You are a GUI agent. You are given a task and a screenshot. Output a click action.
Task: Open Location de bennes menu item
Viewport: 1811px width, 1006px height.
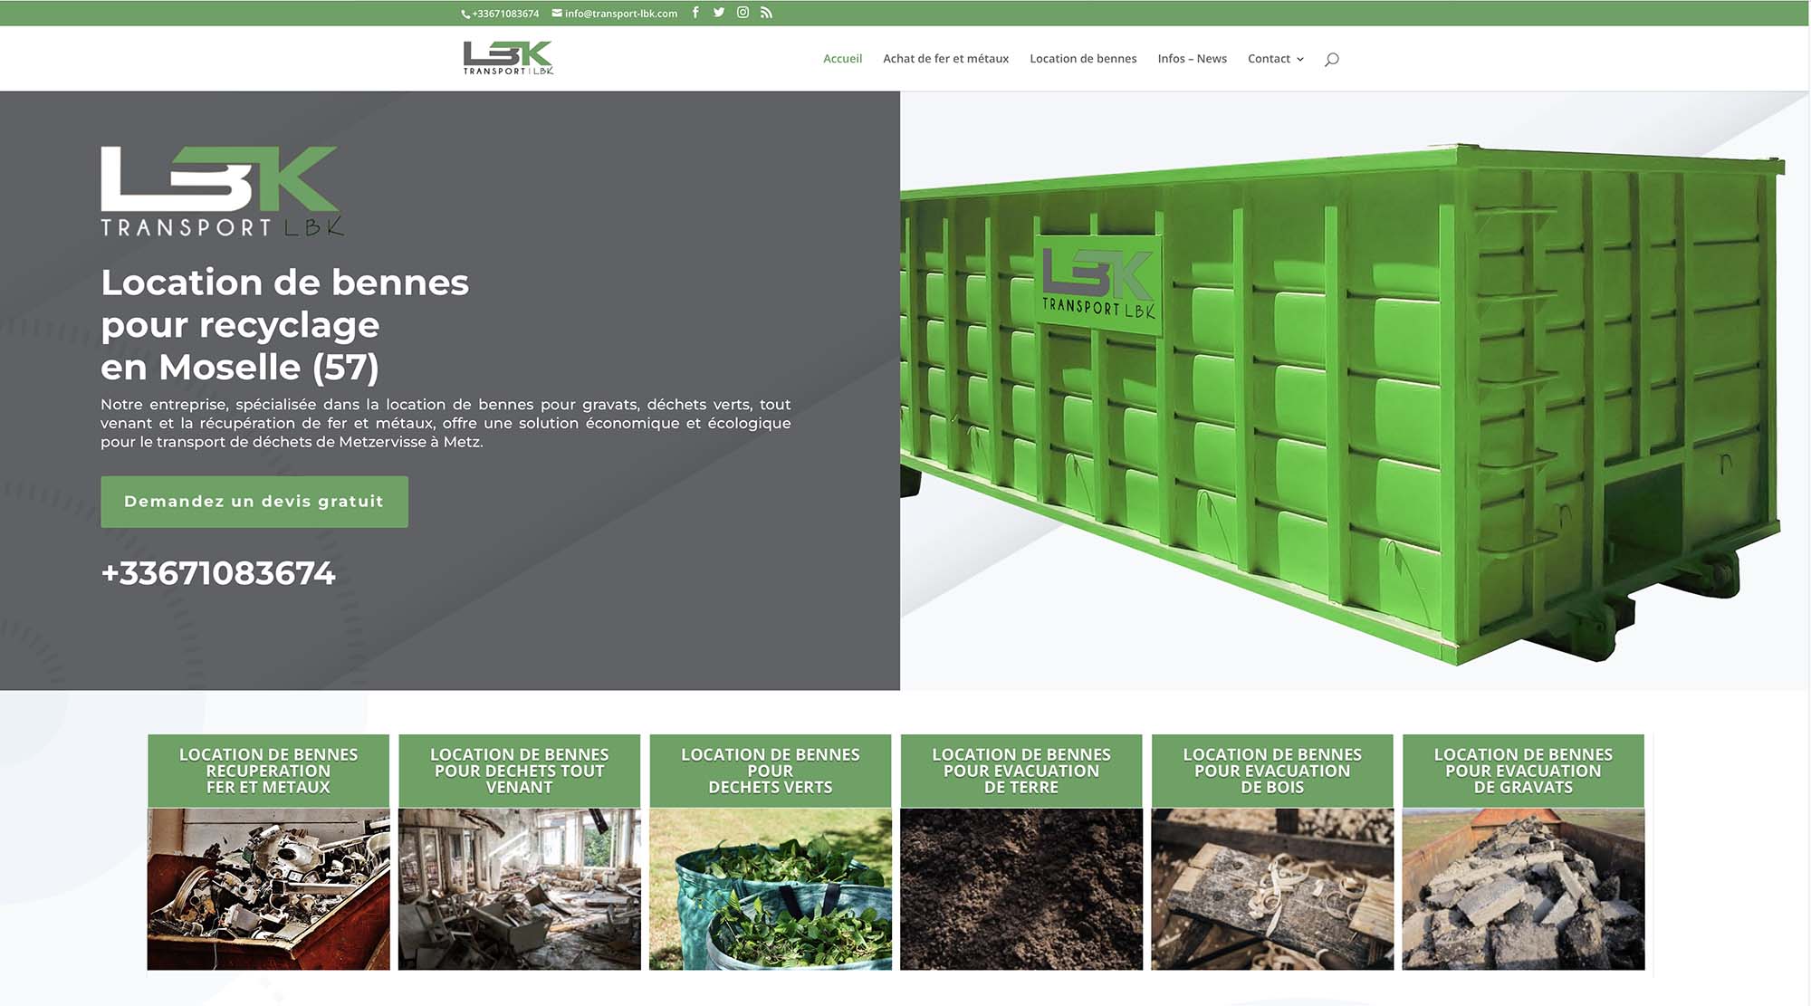coord(1083,59)
